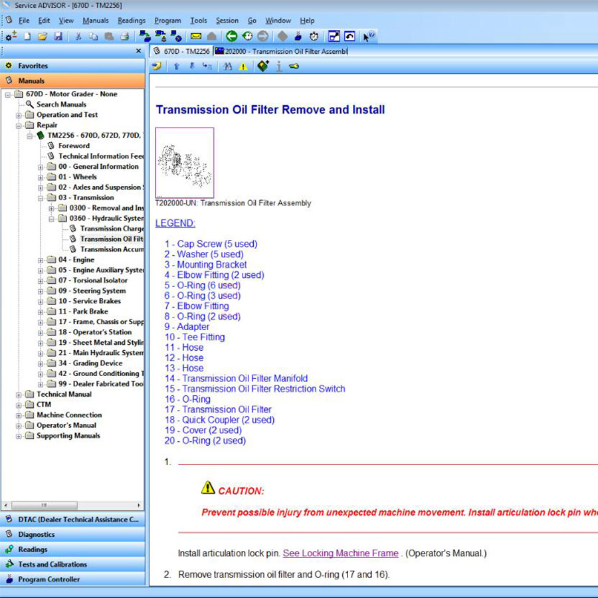This screenshot has width=598, height=598.
Task: Click the curved return arrow in document toolbar
Action: (157, 66)
